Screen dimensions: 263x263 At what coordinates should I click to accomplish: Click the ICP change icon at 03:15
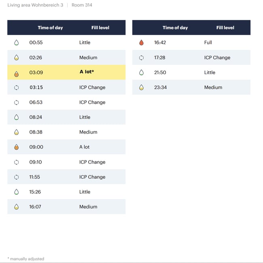[17, 88]
